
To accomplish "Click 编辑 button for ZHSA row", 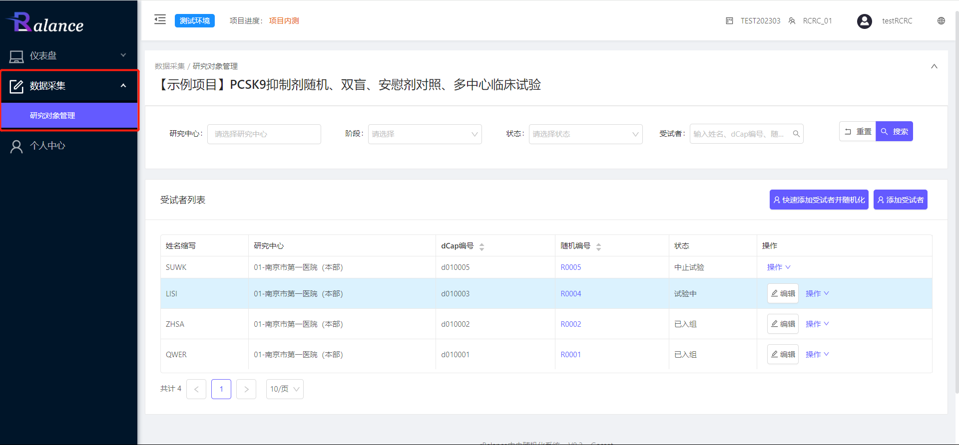I will pyautogui.click(x=783, y=324).
